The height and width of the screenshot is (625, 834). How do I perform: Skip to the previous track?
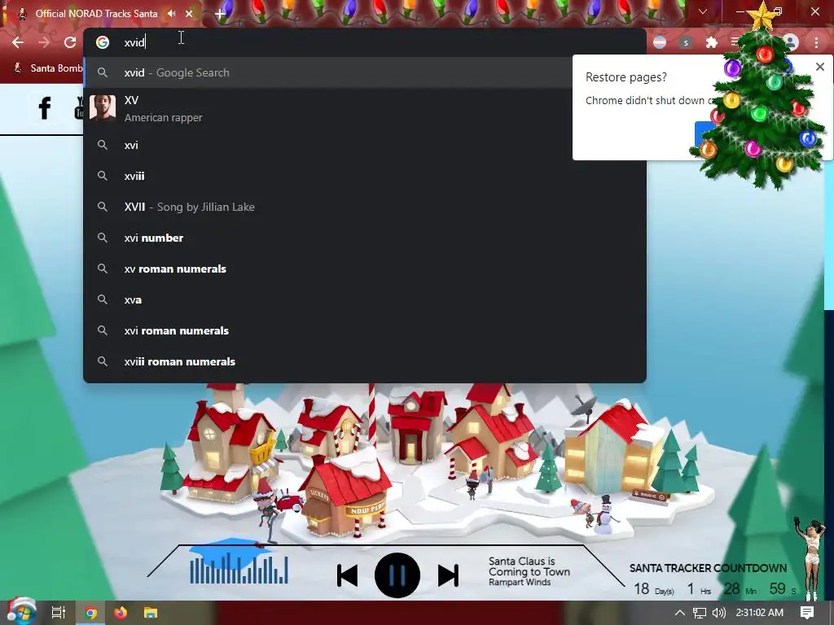(x=347, y=575)
